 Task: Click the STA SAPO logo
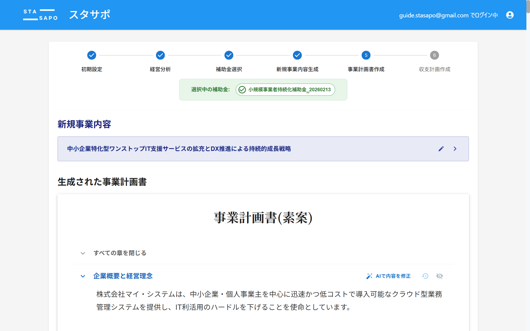click(40, 15)
